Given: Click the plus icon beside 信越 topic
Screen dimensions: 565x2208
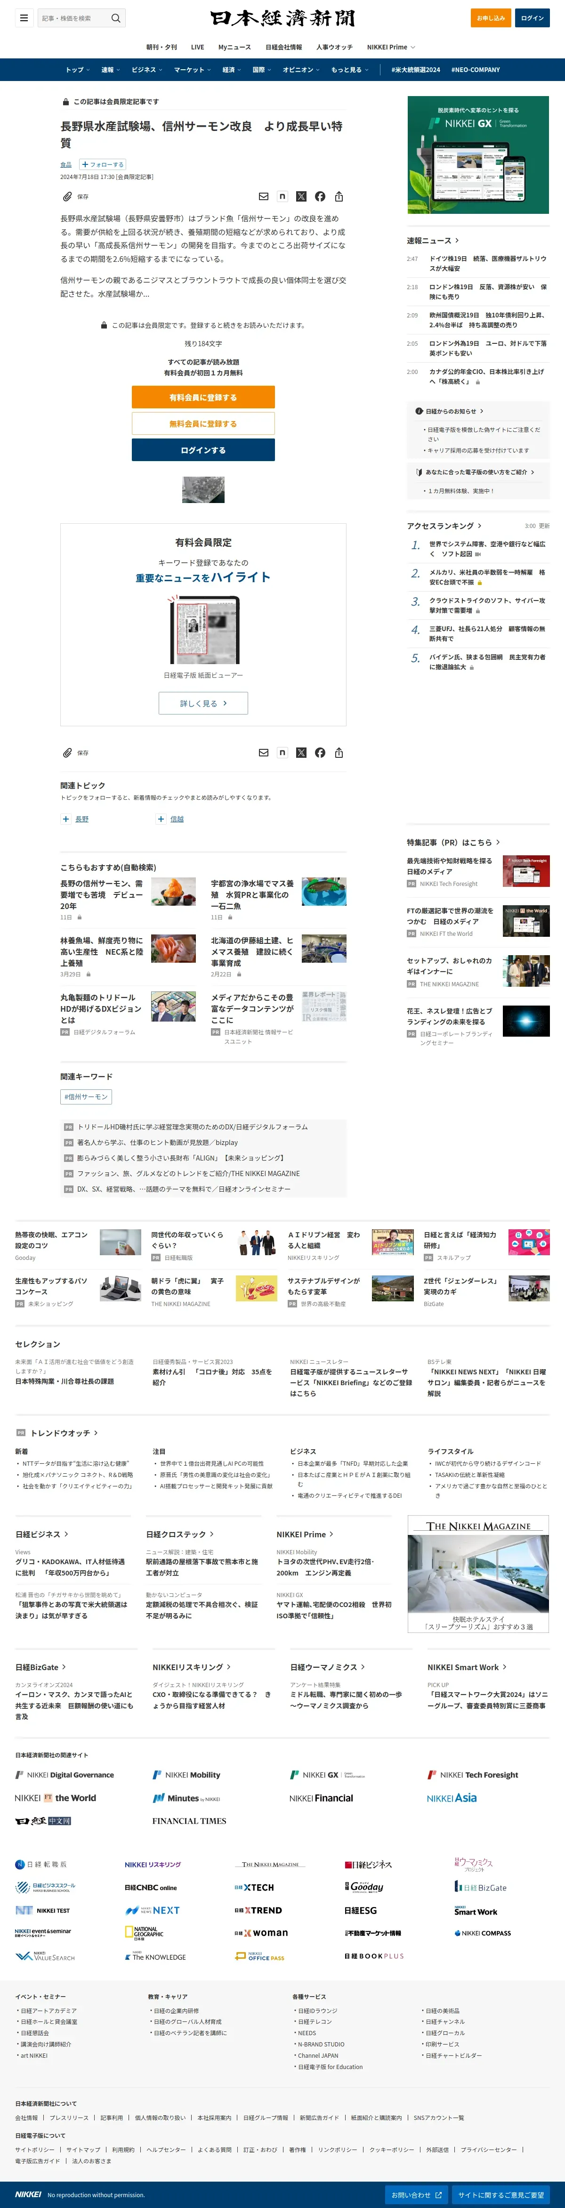Looking at the screenshot, I should [161, 819].
